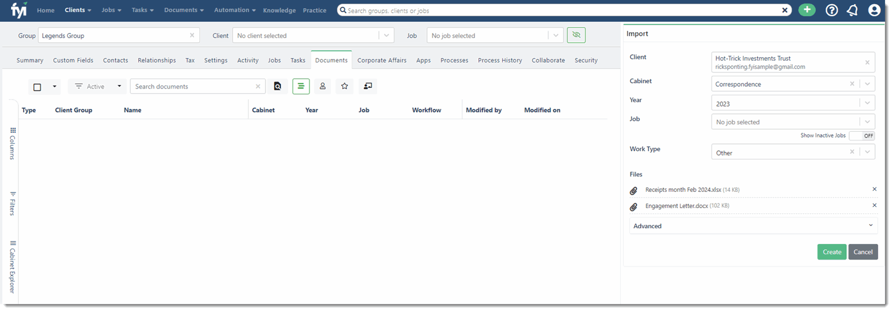Remove Receipts month Feb 2024.xlsx file

point(874,189)
